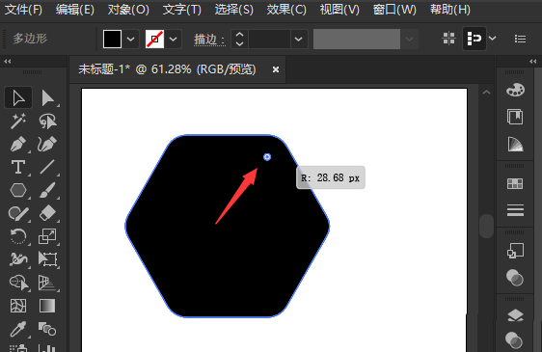The width and height of the screenshot is (542, 352).
Task: Click the vertical scrollbar up arrow
Action: pyautogui.click(x=486, y=93)
